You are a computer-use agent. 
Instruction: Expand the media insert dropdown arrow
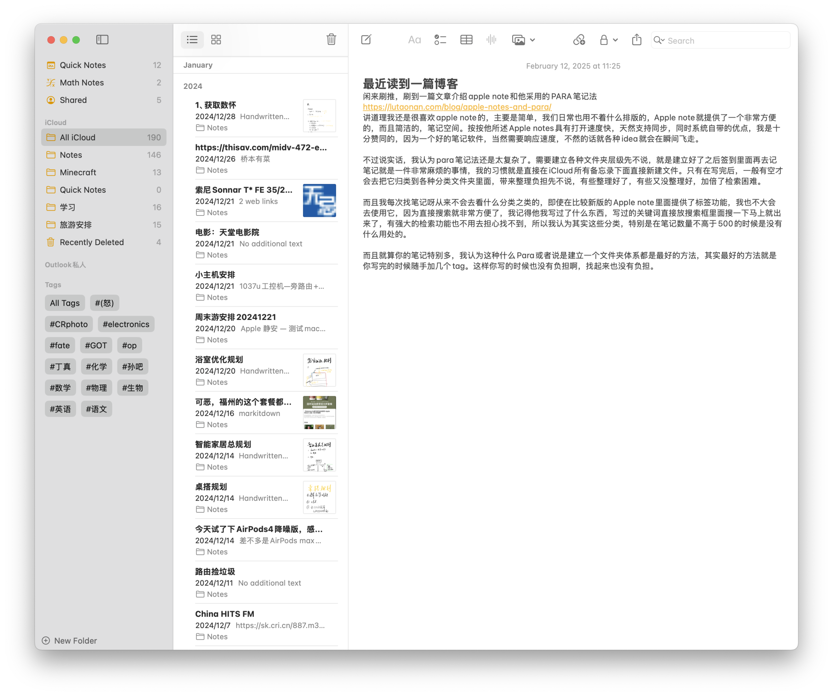[x=533, y=40]
